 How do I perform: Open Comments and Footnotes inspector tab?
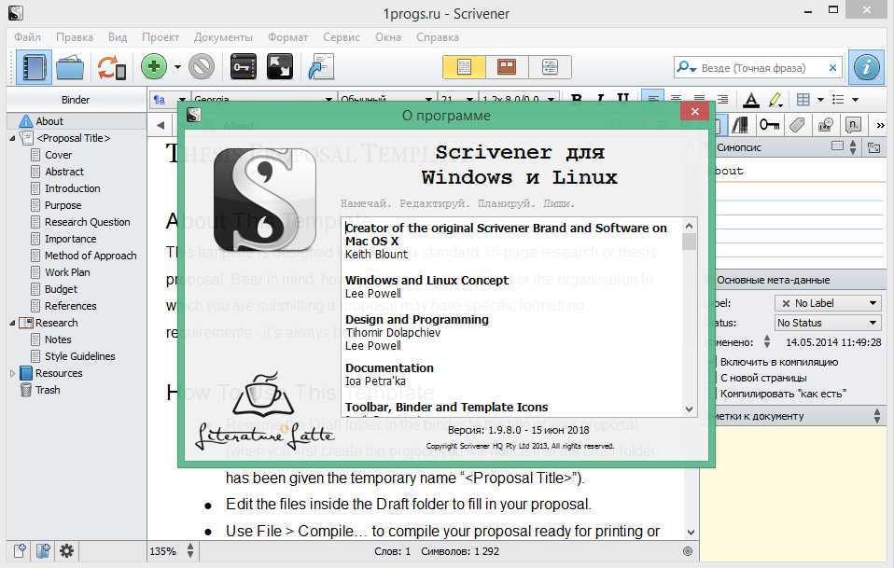(853, 125)
